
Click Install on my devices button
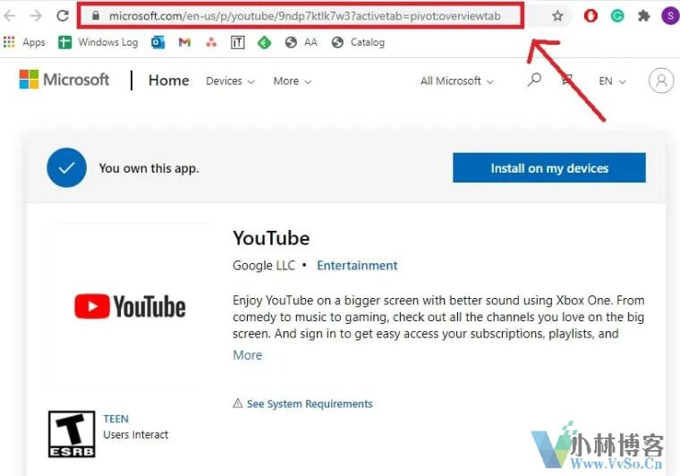(x=549, y=168)
